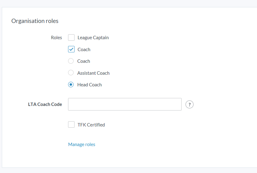Click the "Organisation roles" section heading
Image resolution: width=257 pixels, height=173 pixels.
(x=35, y=21)
